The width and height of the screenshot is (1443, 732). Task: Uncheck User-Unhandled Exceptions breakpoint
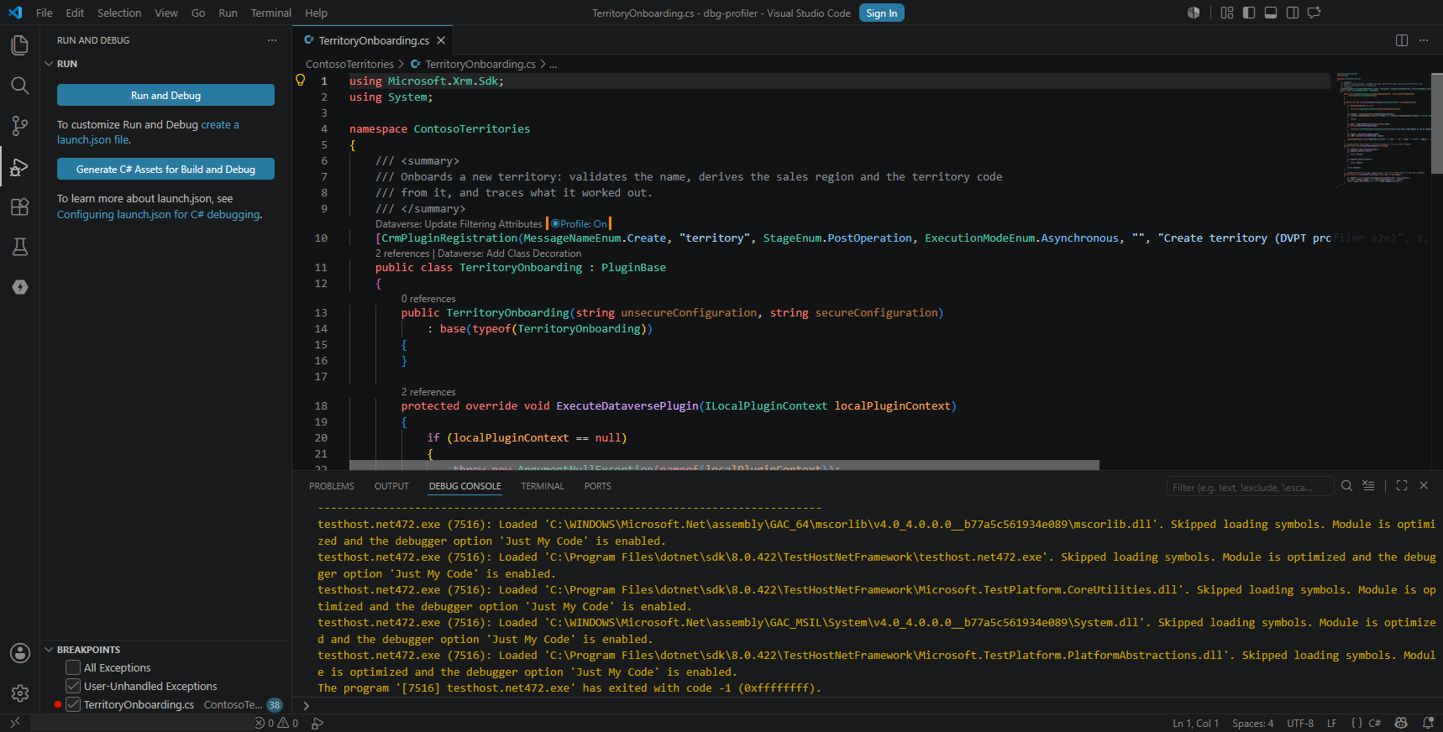pos(73,686)
